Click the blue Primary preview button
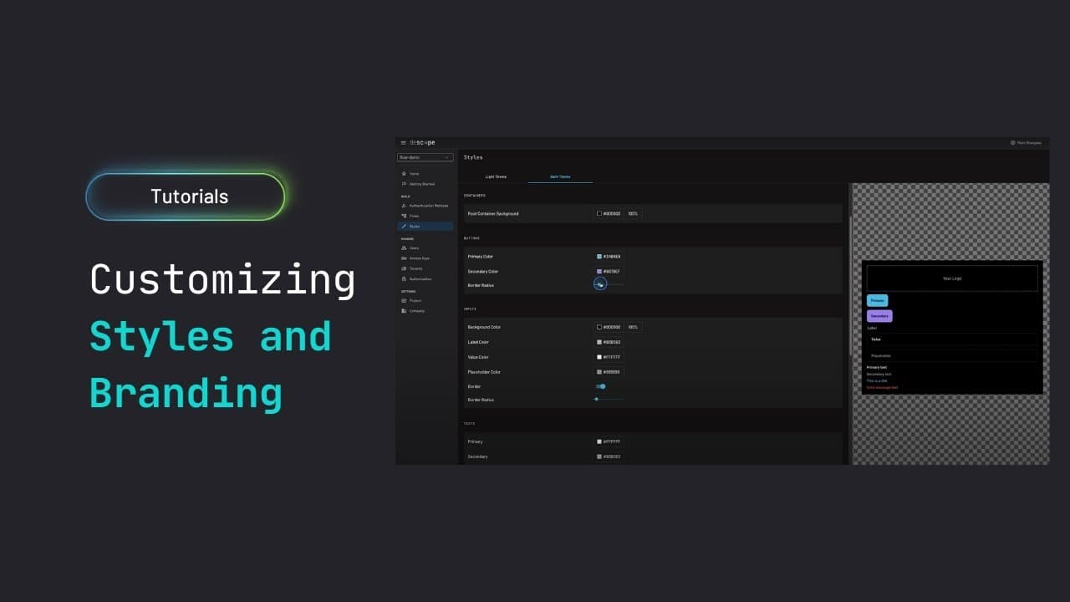The image size is (1070, 602). tap(877, 300)
